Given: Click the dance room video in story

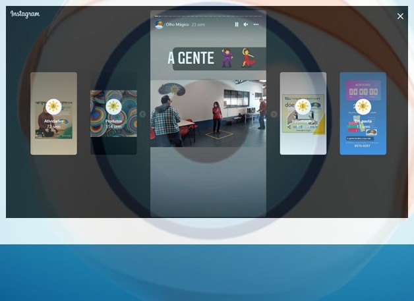Looking at the screenshot, I should (x=208, y=113).
